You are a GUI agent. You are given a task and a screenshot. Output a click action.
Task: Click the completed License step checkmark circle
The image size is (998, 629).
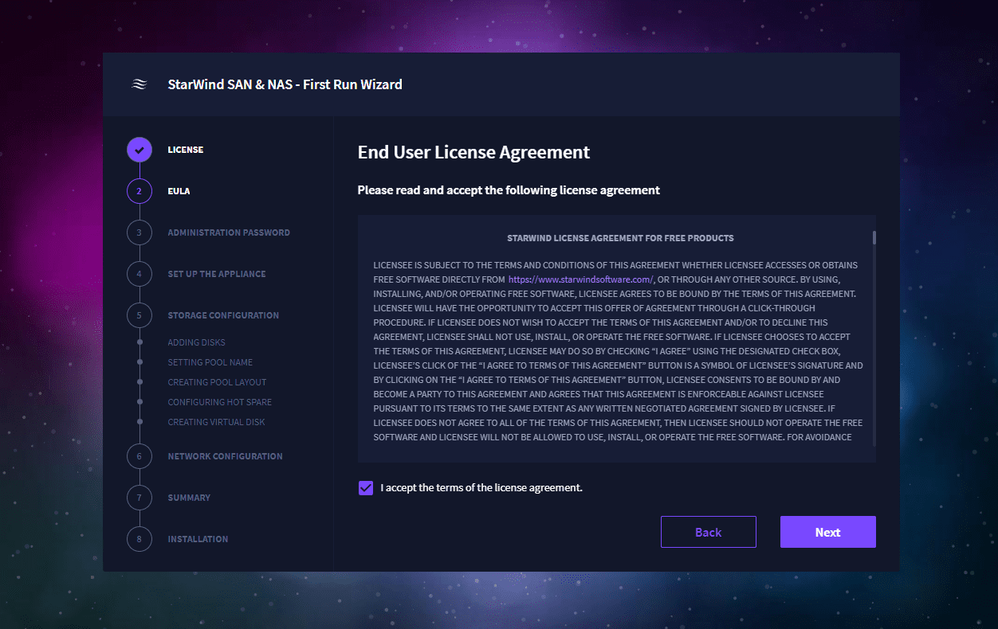(139, 150)
